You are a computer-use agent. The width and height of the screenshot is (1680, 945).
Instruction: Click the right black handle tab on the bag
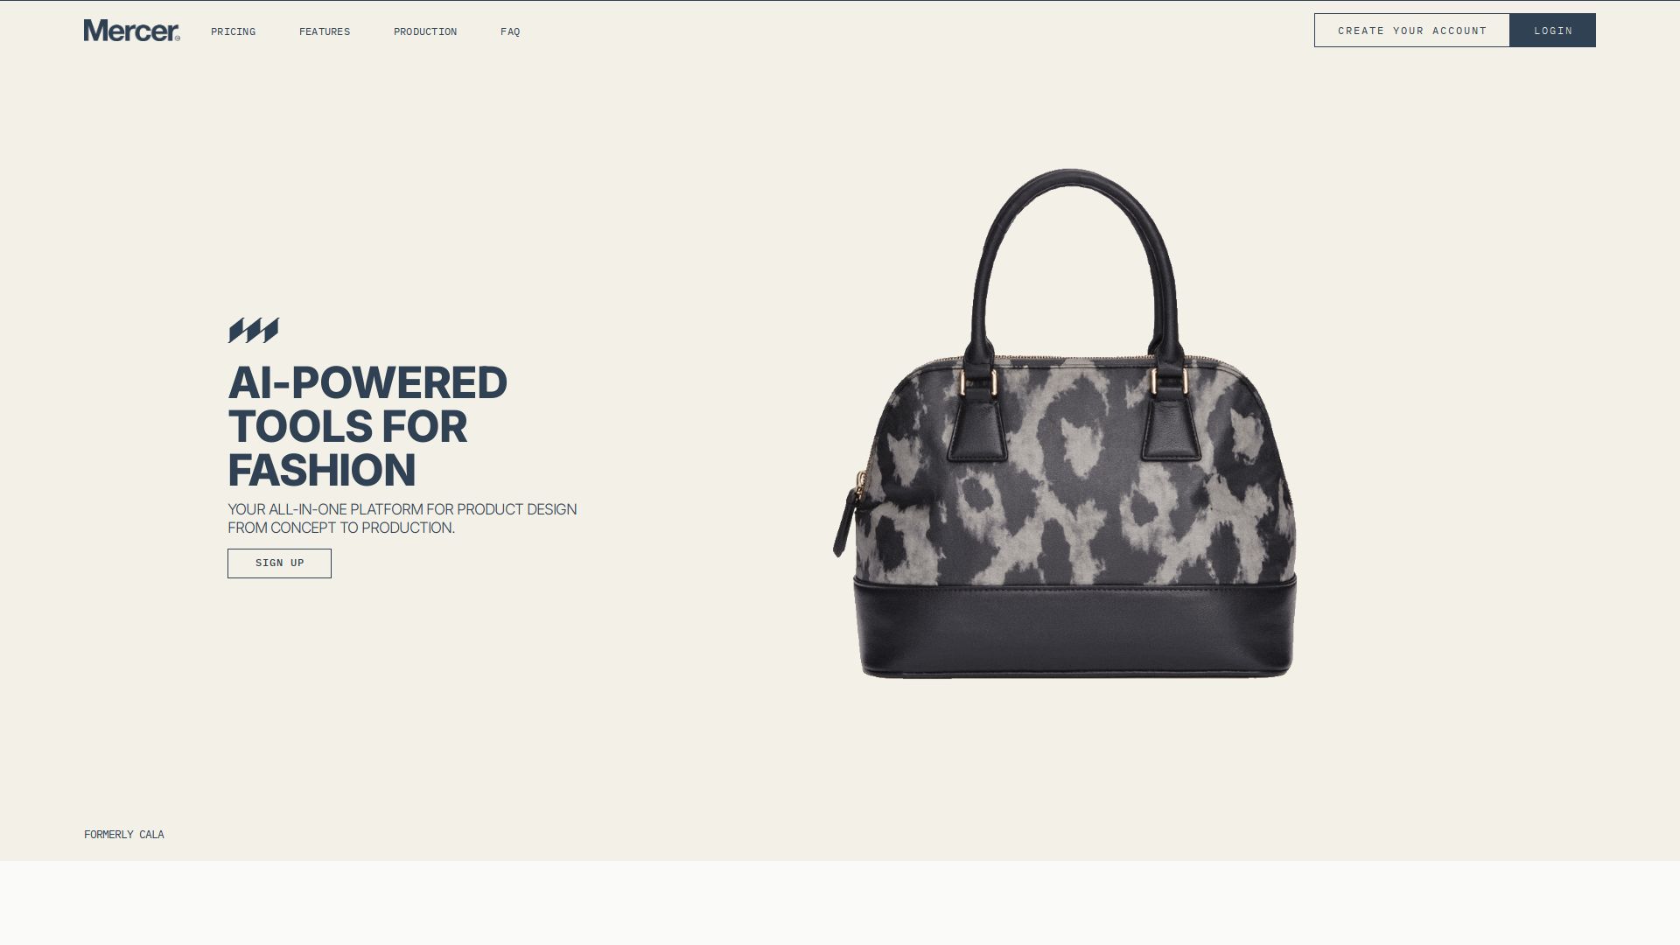[x=1171, y=428]
